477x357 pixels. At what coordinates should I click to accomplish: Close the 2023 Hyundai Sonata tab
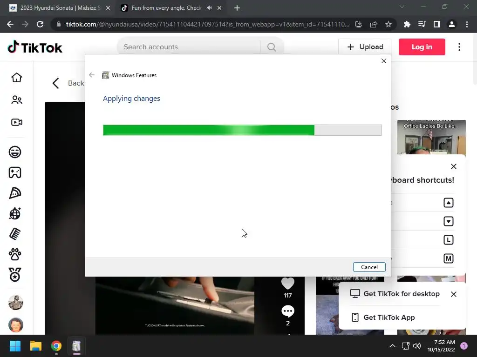tap(108, 8)
